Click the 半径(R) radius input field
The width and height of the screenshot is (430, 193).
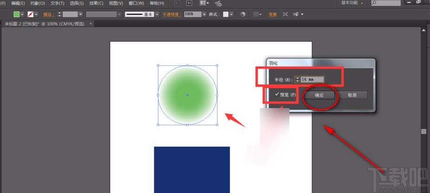point(312,79)
